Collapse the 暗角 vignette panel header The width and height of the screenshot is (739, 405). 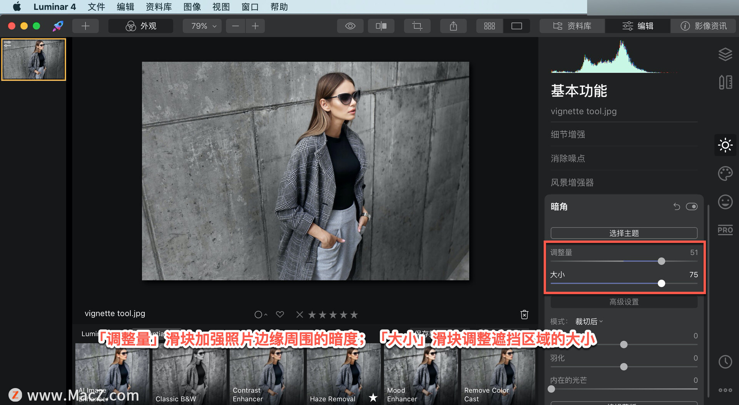point(559,207)
